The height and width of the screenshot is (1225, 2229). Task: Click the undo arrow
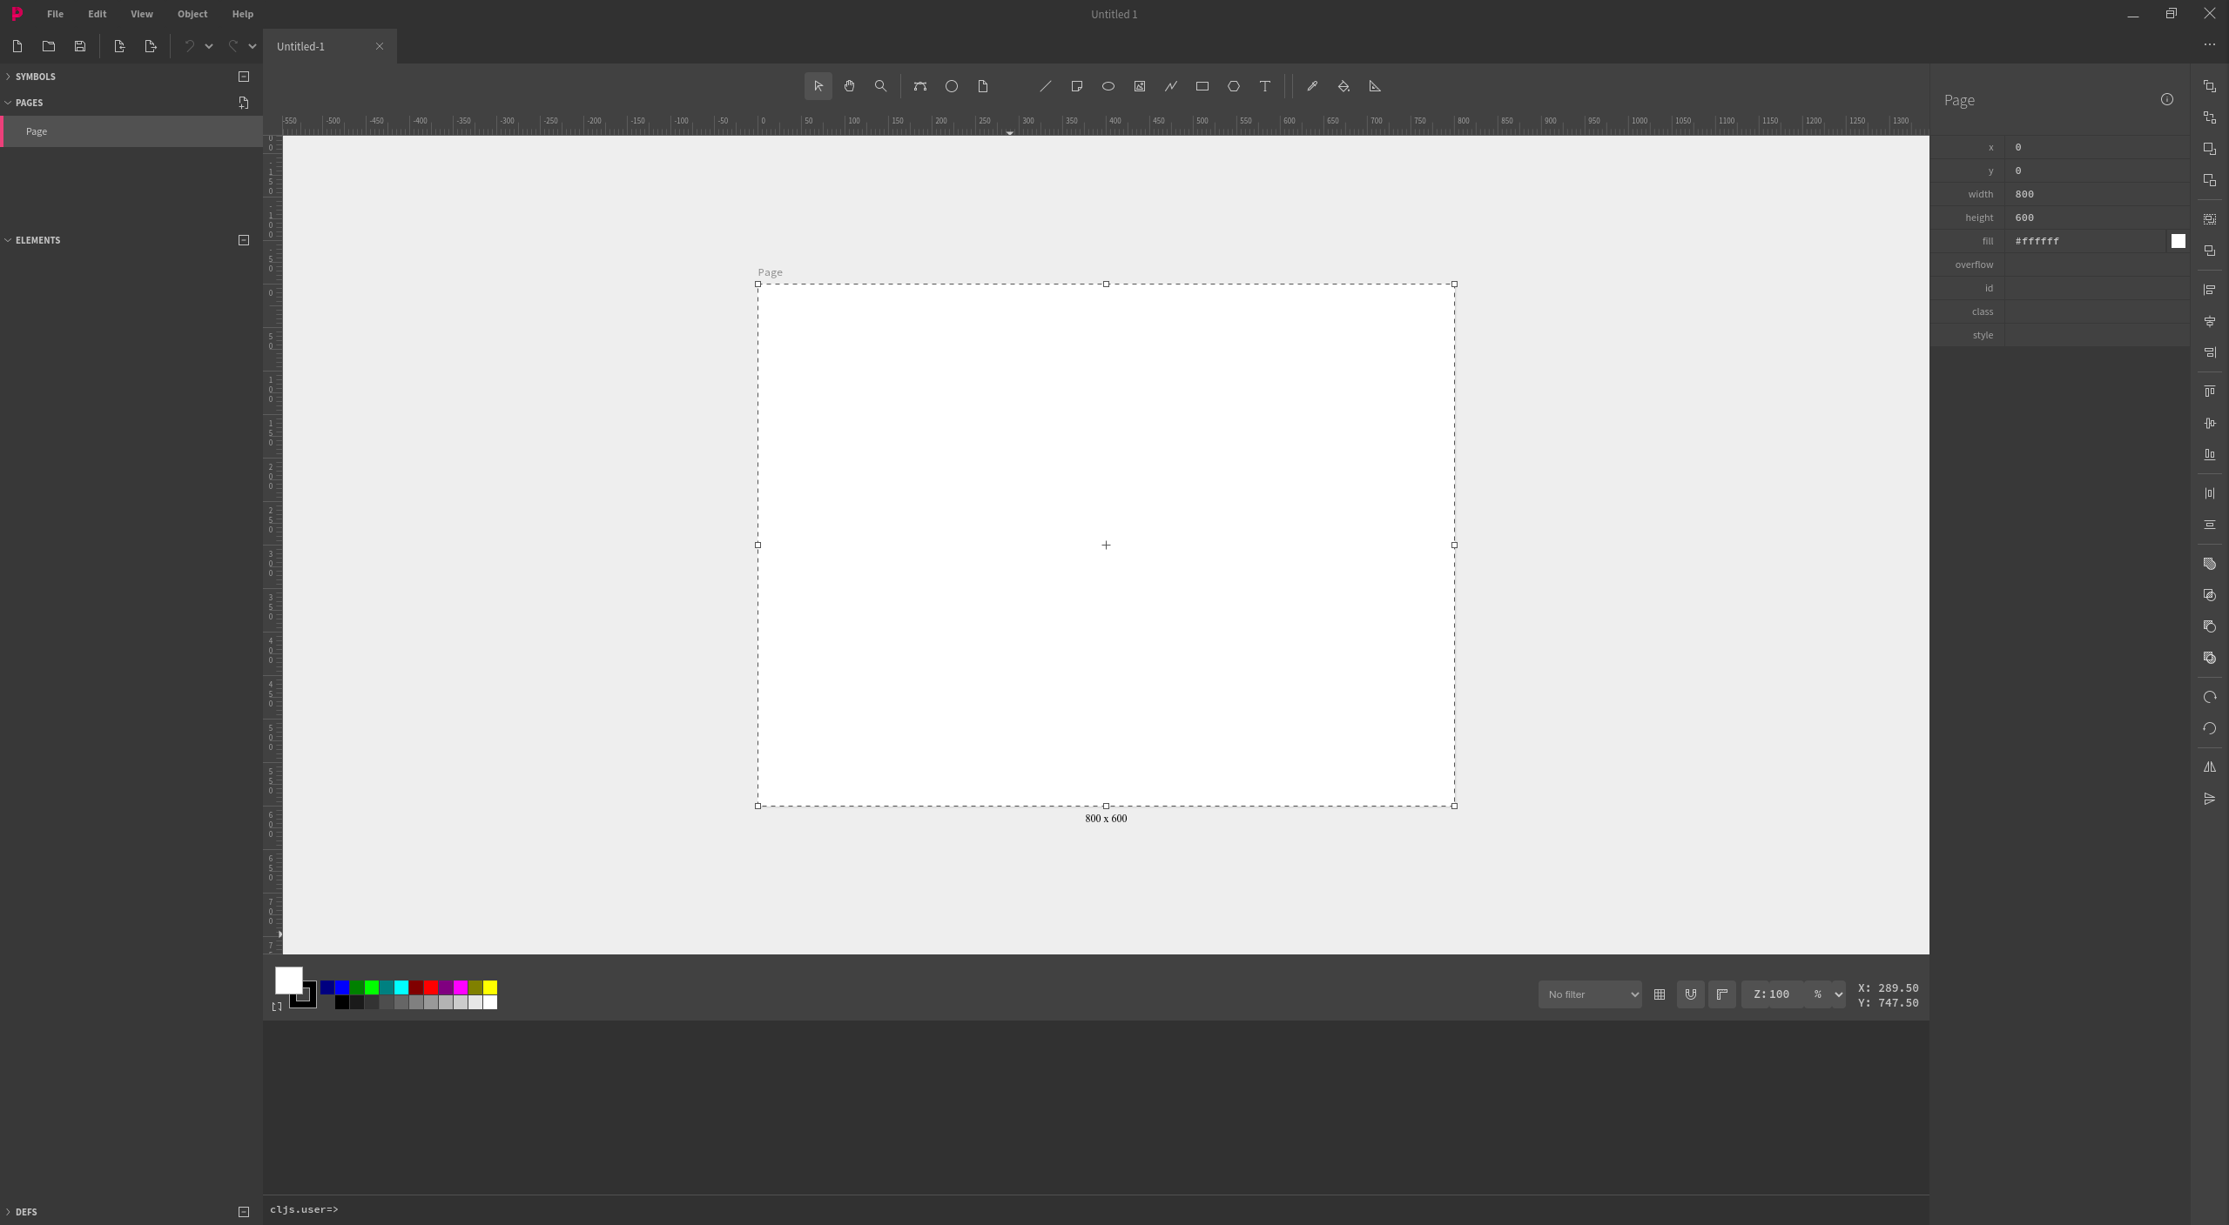coord(189,46)
